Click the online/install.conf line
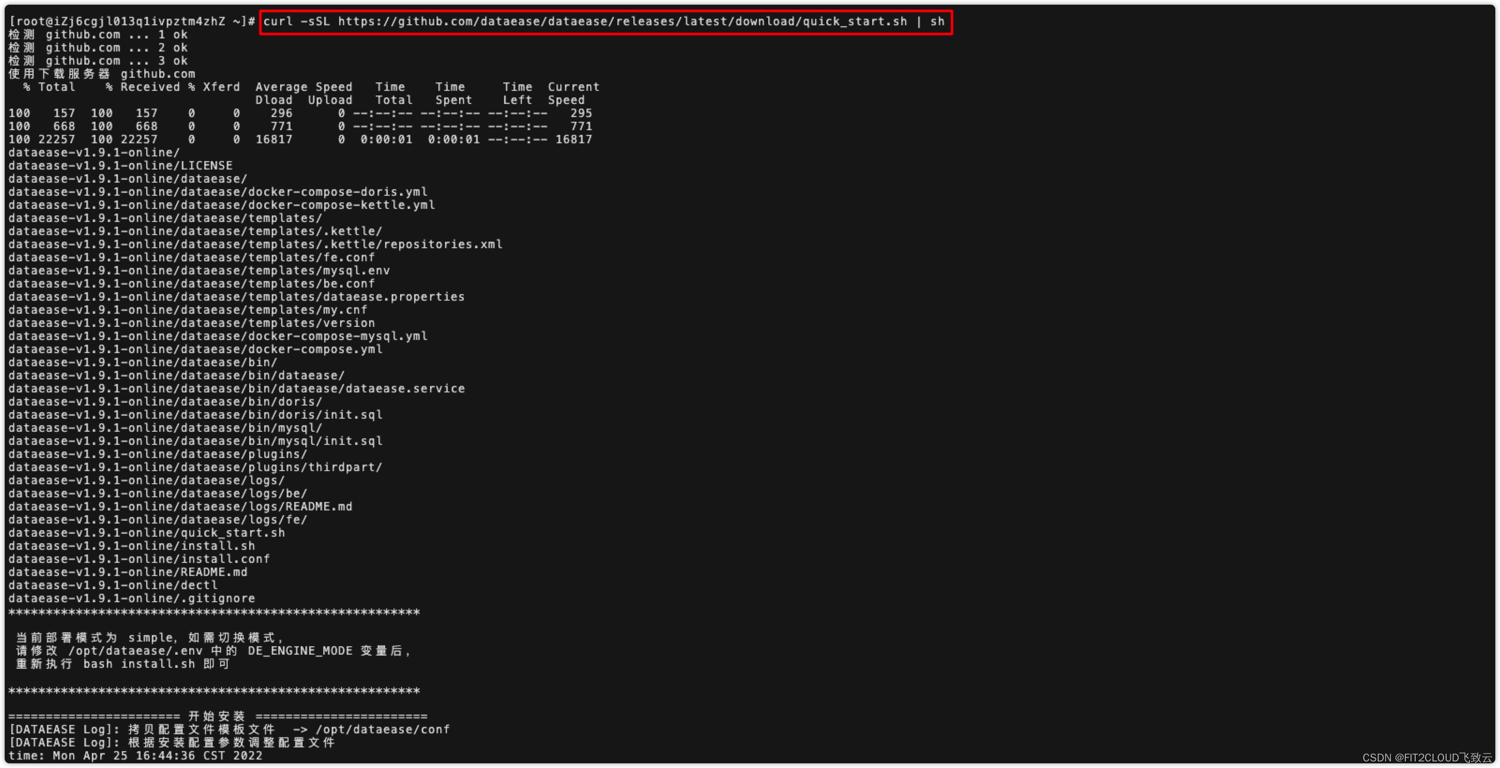 (139, 559)
